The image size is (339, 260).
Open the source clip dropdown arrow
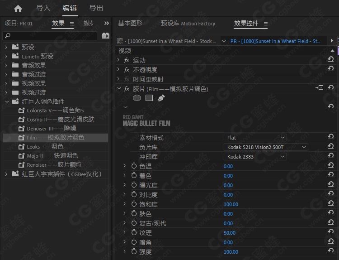(224, 41)
